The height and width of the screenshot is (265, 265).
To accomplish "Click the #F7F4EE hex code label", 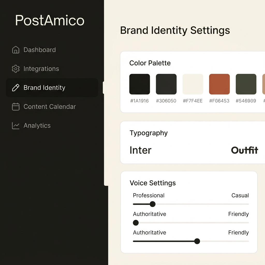I will pos(193,101).
